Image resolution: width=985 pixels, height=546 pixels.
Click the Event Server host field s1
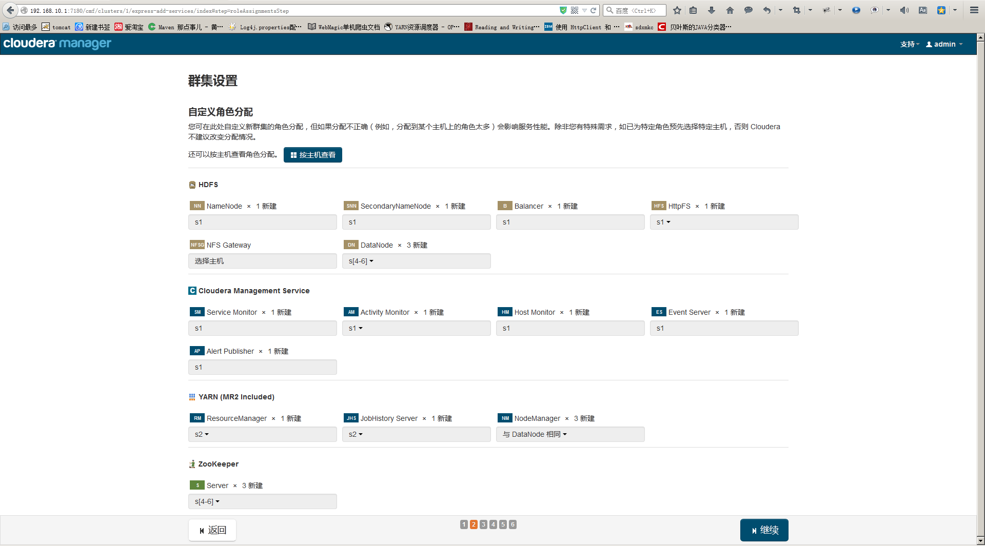point(724,328)
